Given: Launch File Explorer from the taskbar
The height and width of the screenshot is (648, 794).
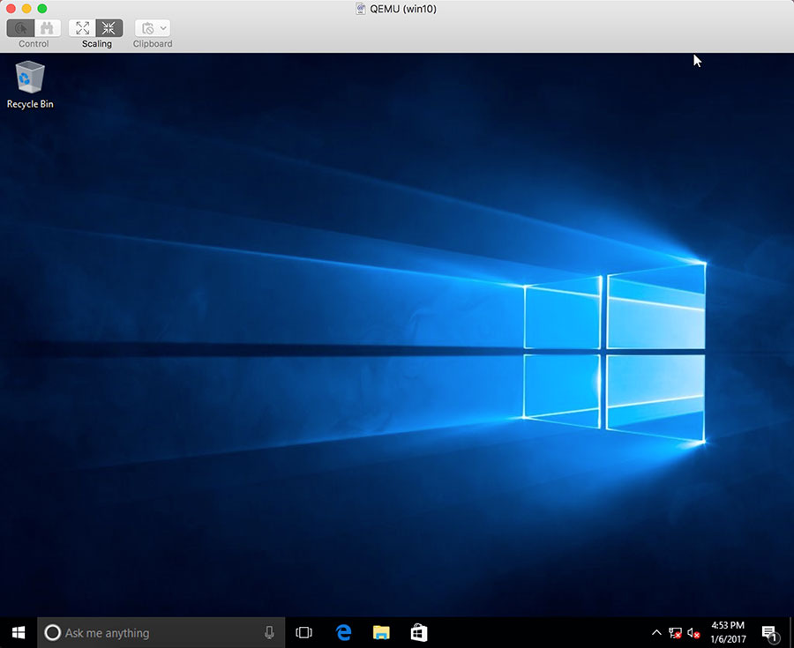Looking at the screenshot, I should (380, 632).
